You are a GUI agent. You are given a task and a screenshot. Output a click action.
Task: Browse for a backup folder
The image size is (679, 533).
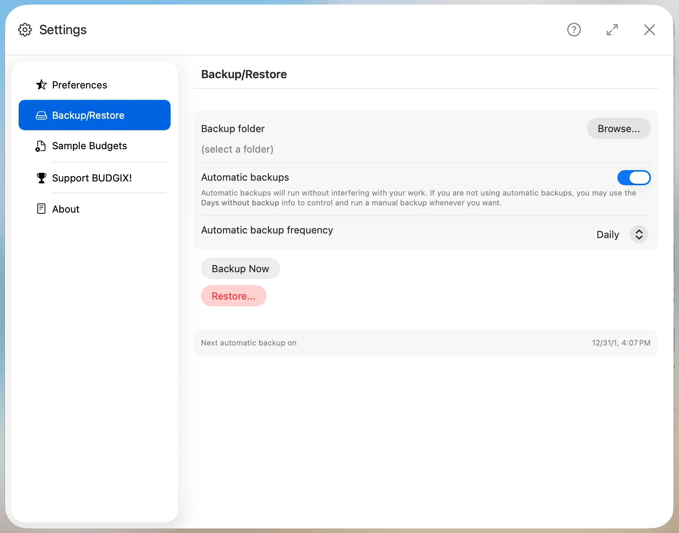pos(619,128)
